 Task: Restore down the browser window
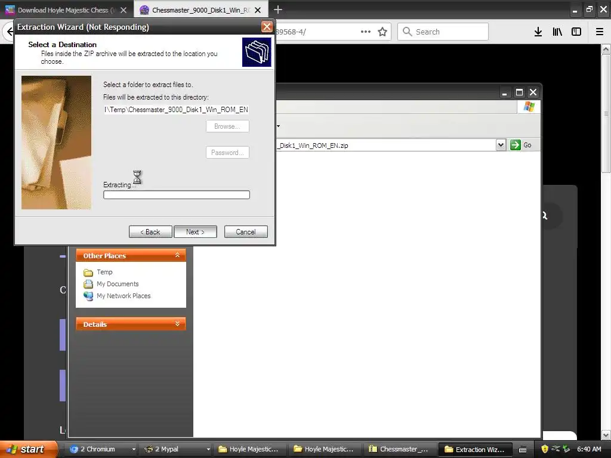pos(589,10)
